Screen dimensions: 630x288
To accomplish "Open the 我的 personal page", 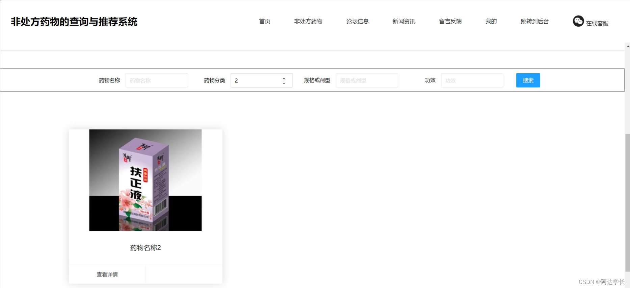I will pos(491,21).
